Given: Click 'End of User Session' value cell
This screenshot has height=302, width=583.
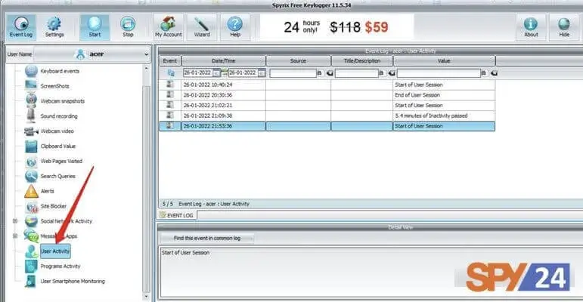Looking at the screenshot, I should point(444,95).
